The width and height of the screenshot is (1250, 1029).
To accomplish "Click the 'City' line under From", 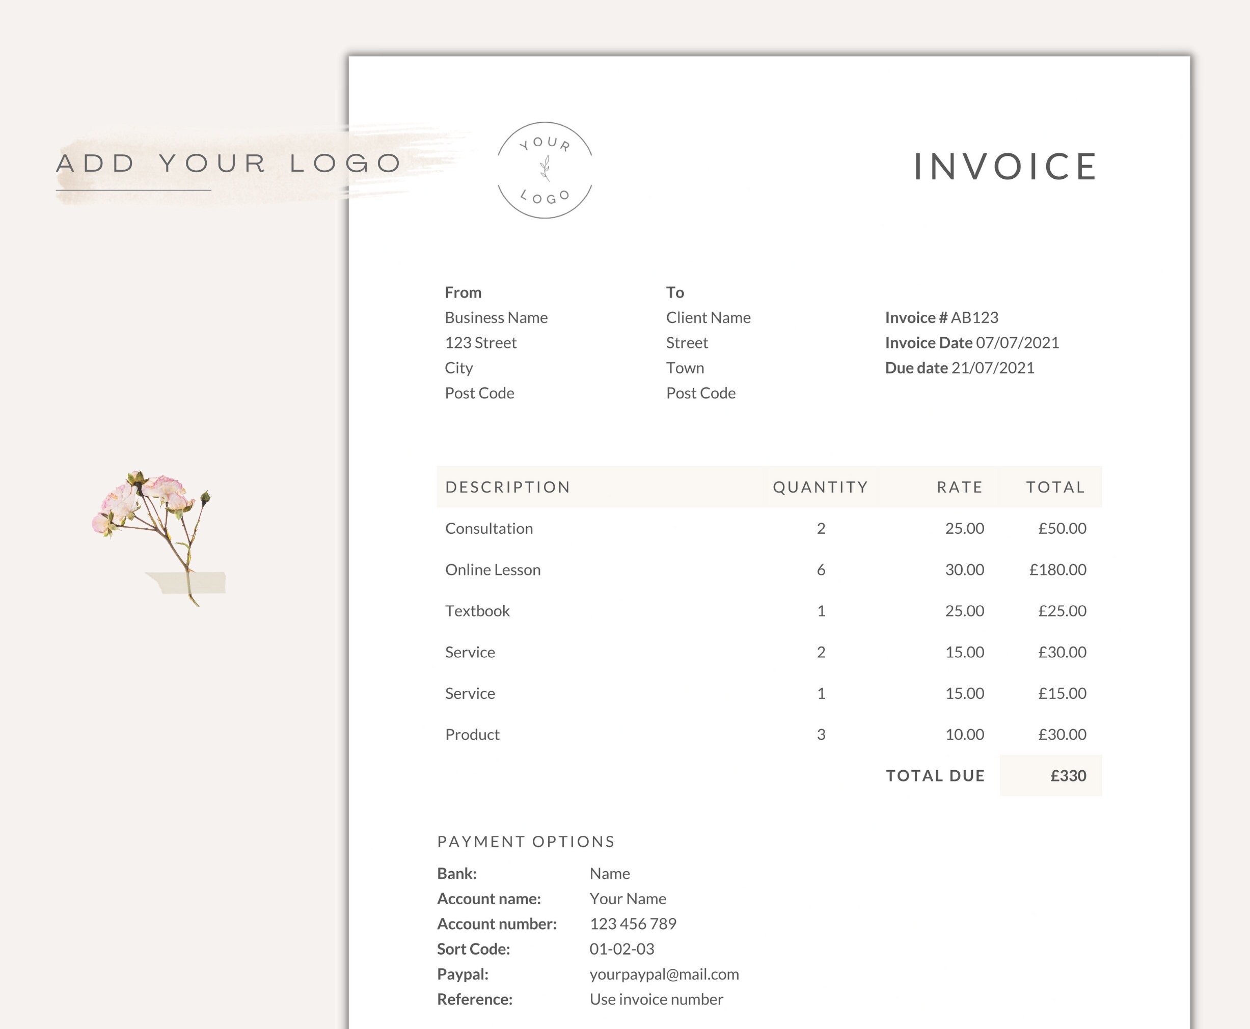I will coord(459,368).
